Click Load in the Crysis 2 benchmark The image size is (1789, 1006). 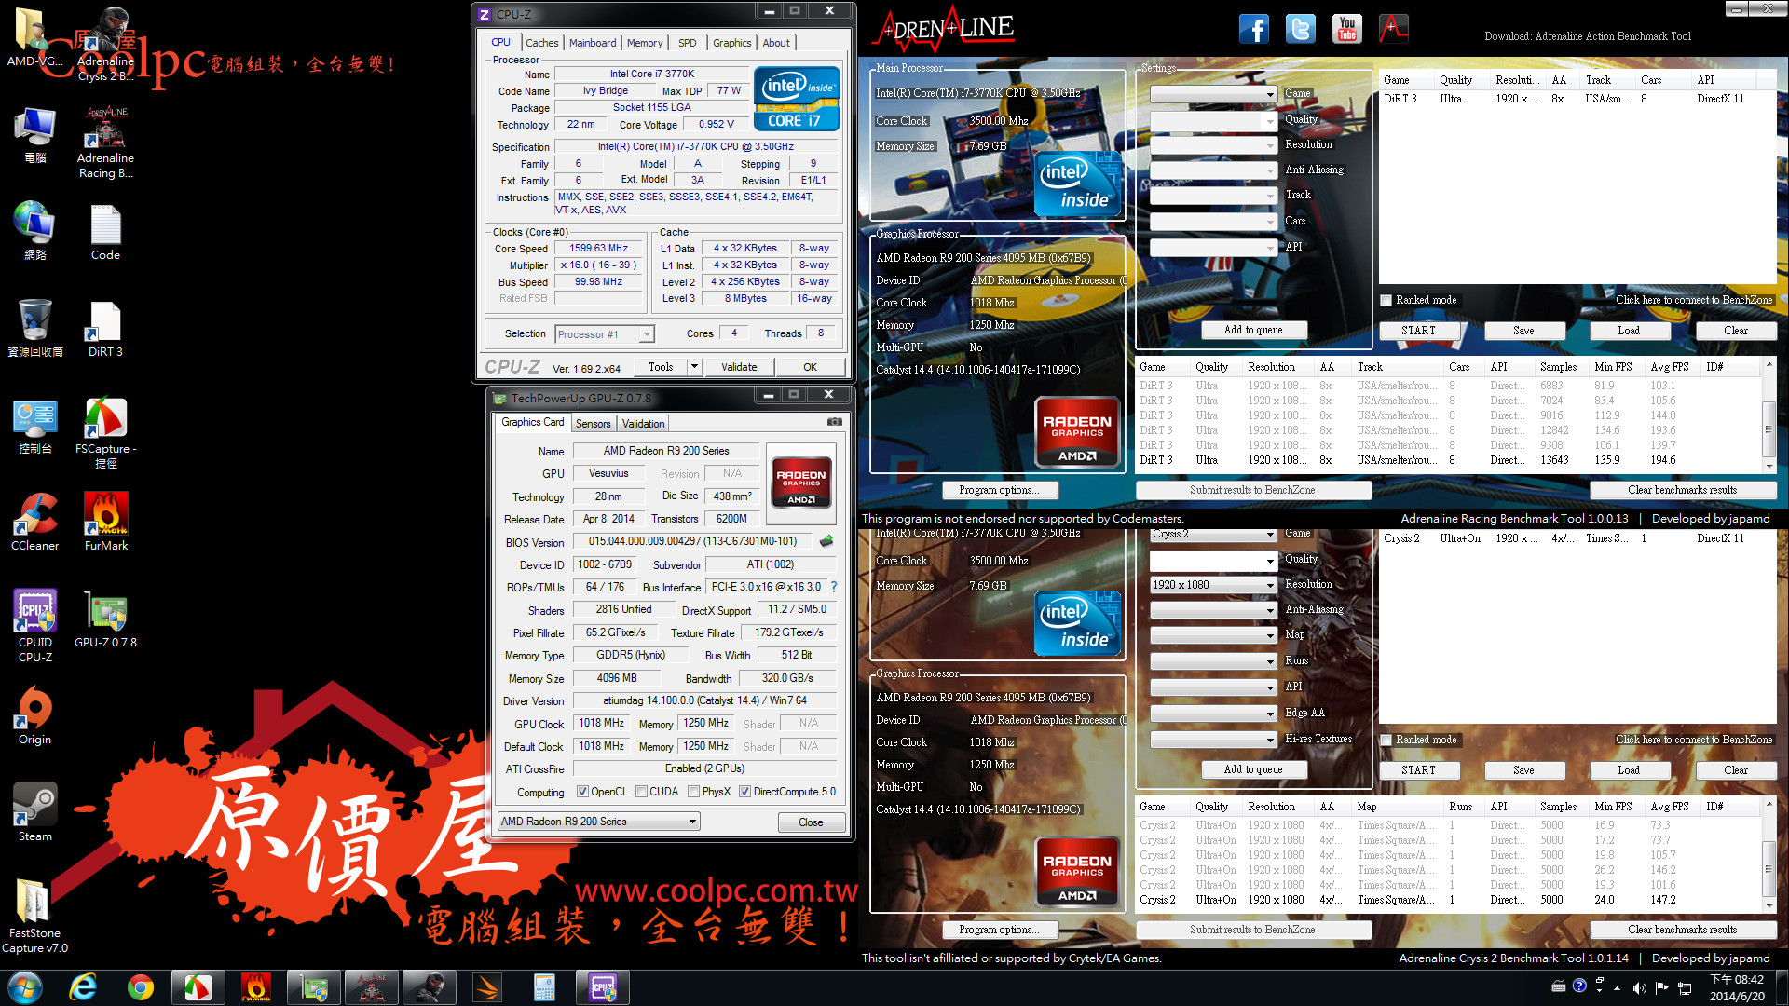[1629, 770]
